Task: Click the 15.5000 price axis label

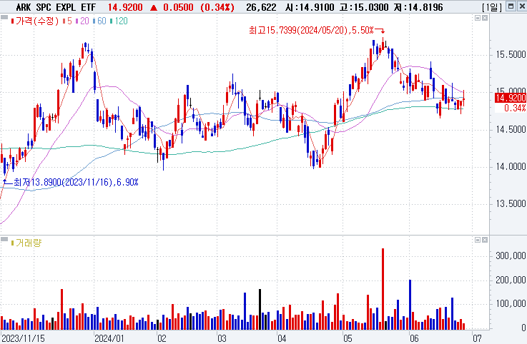Action: [x=511, y=54]
